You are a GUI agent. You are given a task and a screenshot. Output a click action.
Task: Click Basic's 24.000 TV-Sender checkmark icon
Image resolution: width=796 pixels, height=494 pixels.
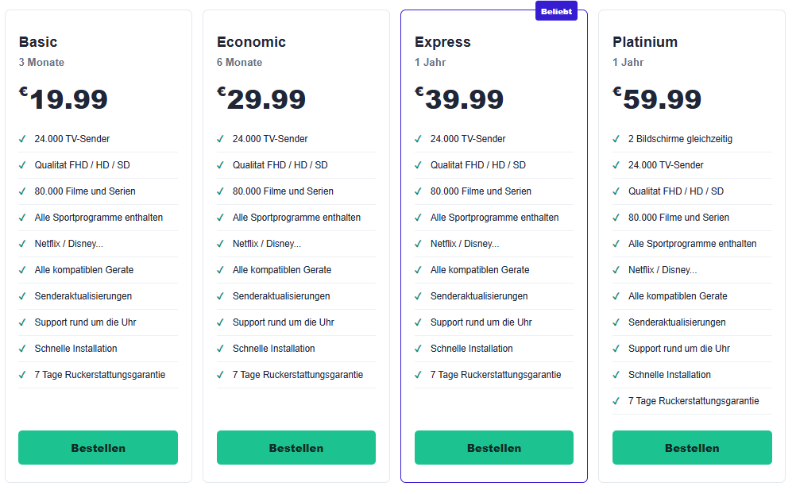[22, 139]
